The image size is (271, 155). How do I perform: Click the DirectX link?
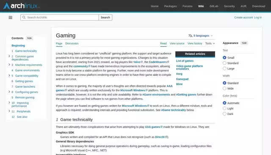[x=160, y=137]
